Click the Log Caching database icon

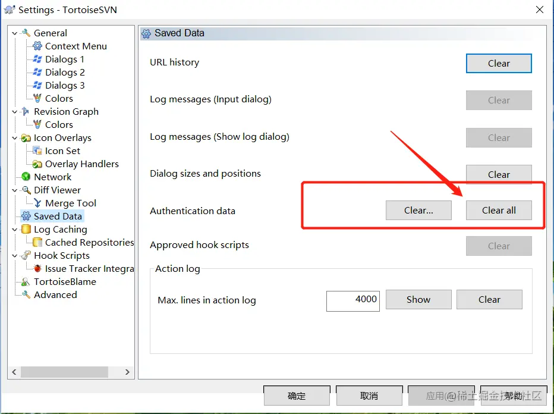pyautogui.click(x=26, y=229)
